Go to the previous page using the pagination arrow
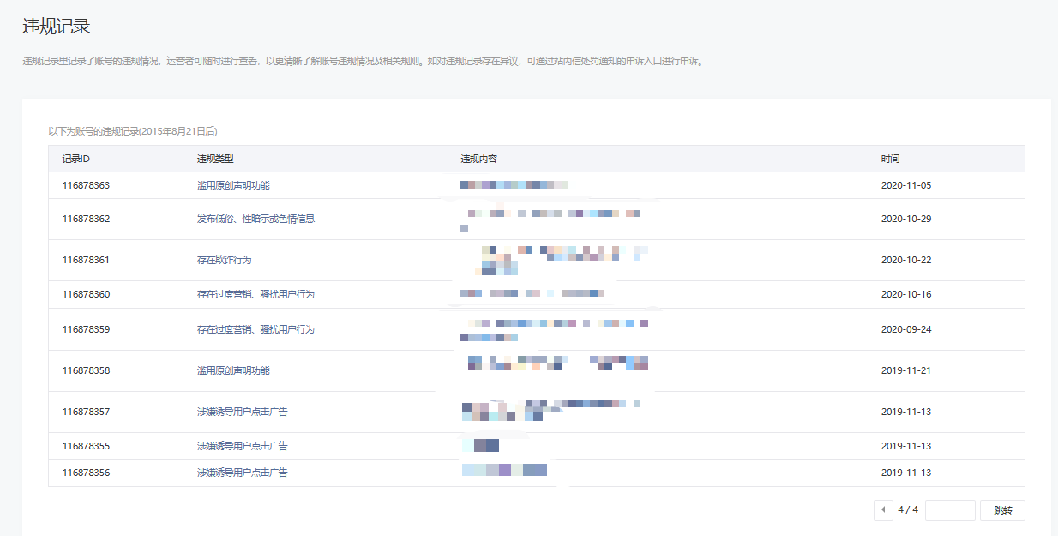 [x=883, y=510]
